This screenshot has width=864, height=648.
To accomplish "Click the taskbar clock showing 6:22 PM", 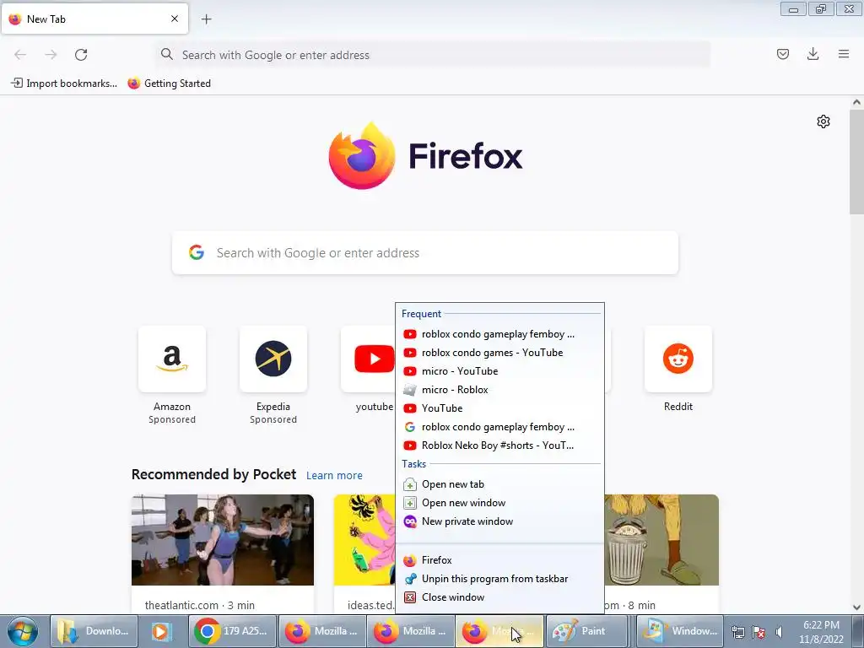I will [821, 632].
